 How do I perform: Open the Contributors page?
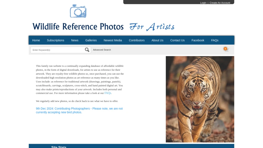pos(137,40)
